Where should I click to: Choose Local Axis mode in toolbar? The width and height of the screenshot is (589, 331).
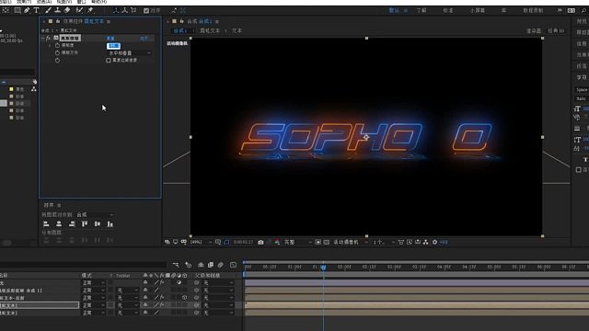116,10
